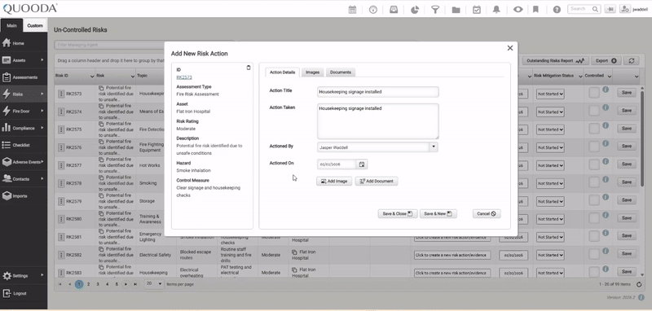Open the RK2573 ID link
652x311 pixels.
pyautogui.click(x=184, y=77)
